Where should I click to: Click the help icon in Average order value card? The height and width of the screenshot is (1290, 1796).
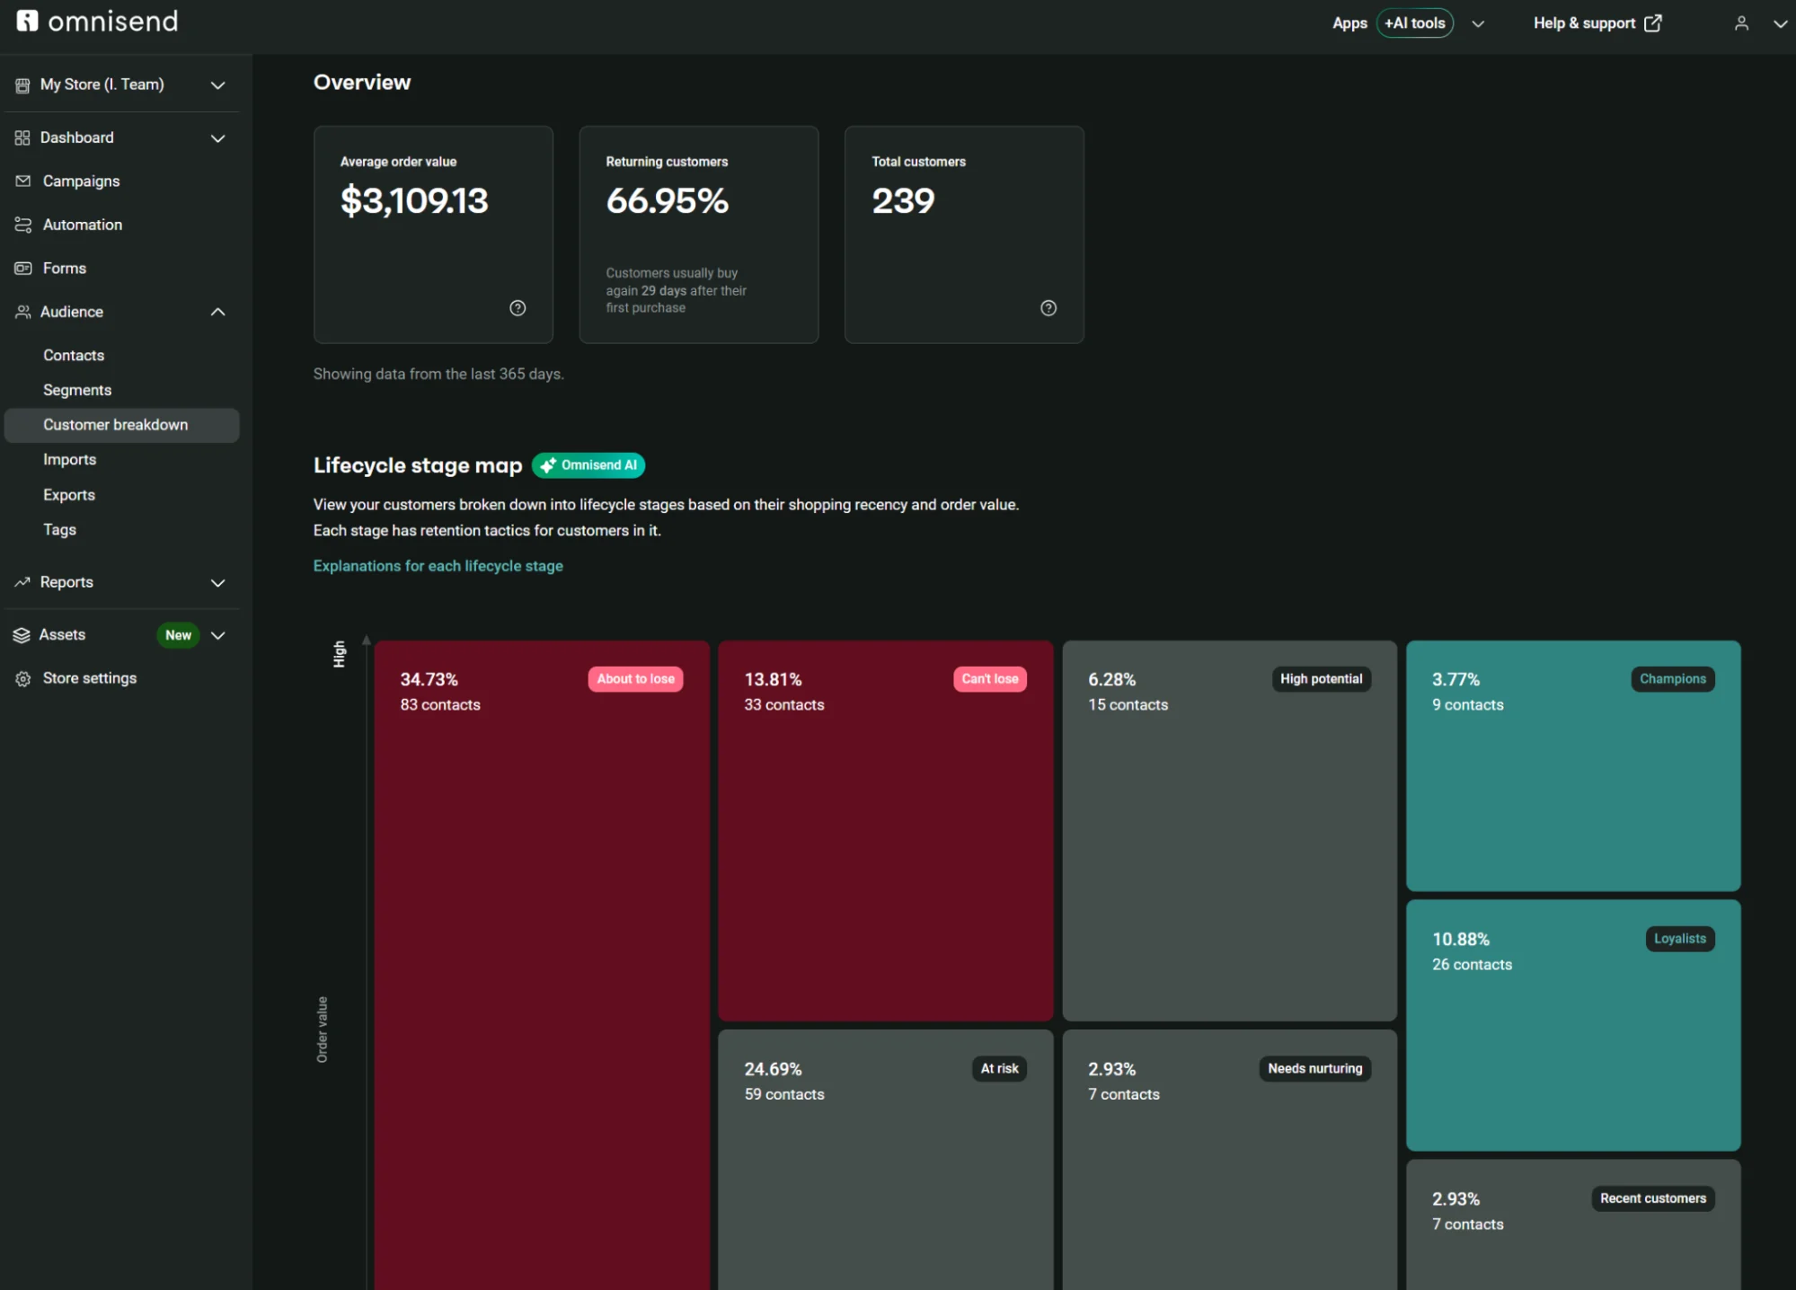(518, 308)
